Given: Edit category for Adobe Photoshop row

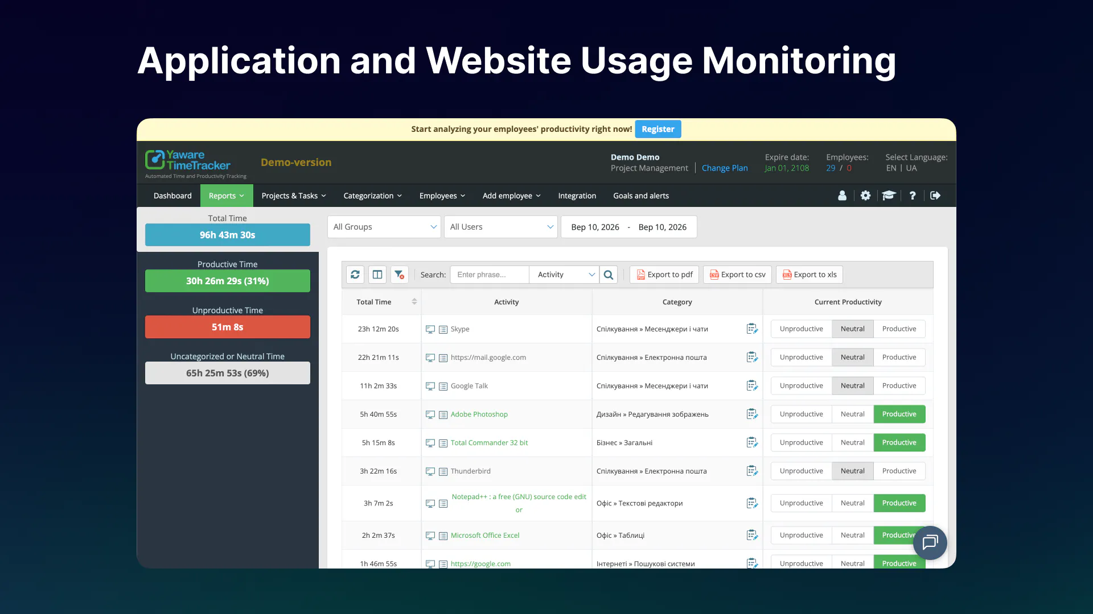Looking at the screenshot, I should pyautogui.click(x=752, y=414).
